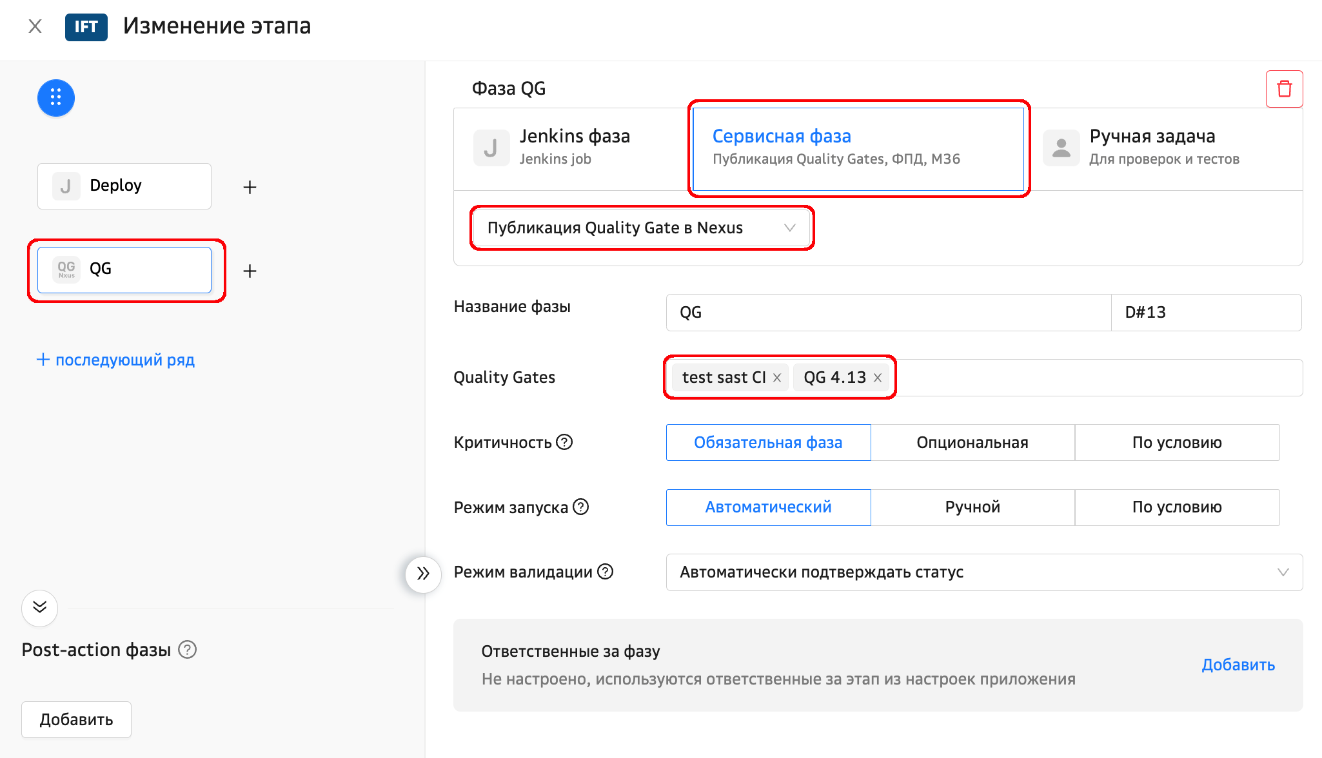The width and height of the screenshot is (1322, 758).
Task: Click the plus icon next to QG phase
Action: [250, 271]
